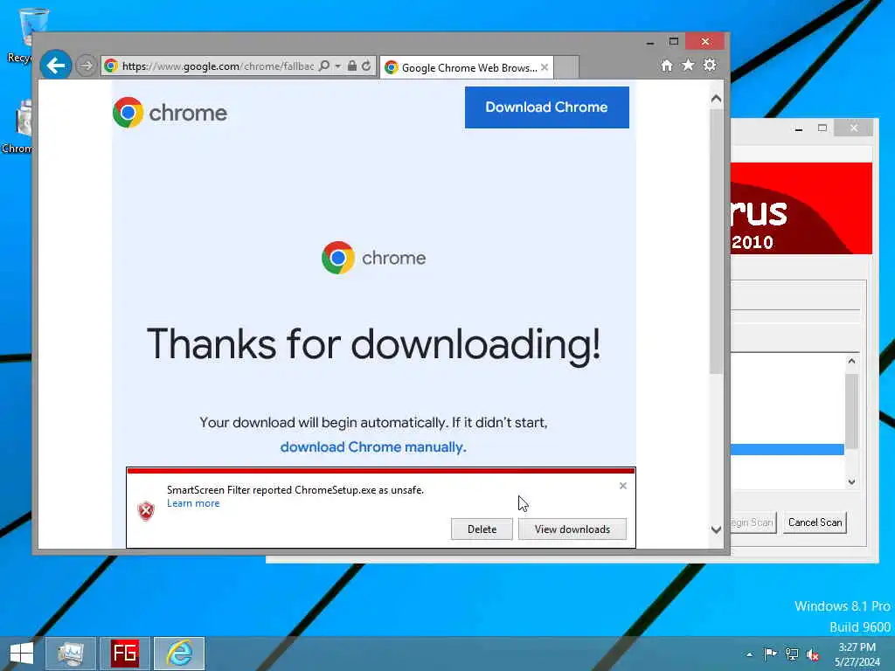Click Delete in the SmartScreen notification

pos(482,529)
